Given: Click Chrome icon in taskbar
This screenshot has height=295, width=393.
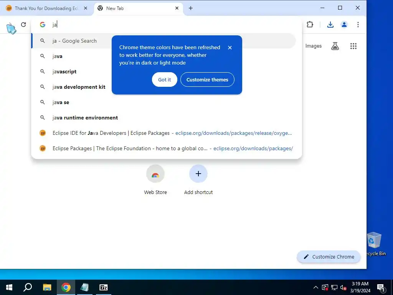Looking at the screenshot, I should (66, 287).
